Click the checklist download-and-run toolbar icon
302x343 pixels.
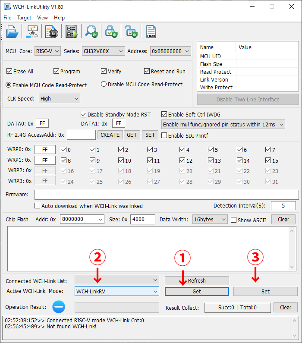point(71,31)
